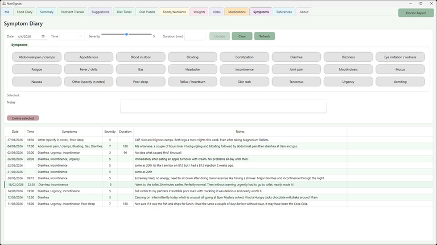The height and width of the screenshot is (245, 437).
Task: Open the About tab
Action: [304, 12]
